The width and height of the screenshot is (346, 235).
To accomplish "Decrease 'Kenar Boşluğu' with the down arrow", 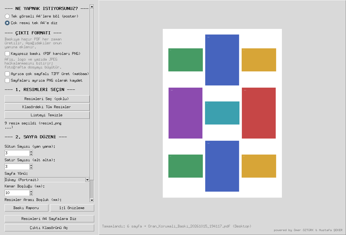I will pyautogui.click(x=31, y=194).
